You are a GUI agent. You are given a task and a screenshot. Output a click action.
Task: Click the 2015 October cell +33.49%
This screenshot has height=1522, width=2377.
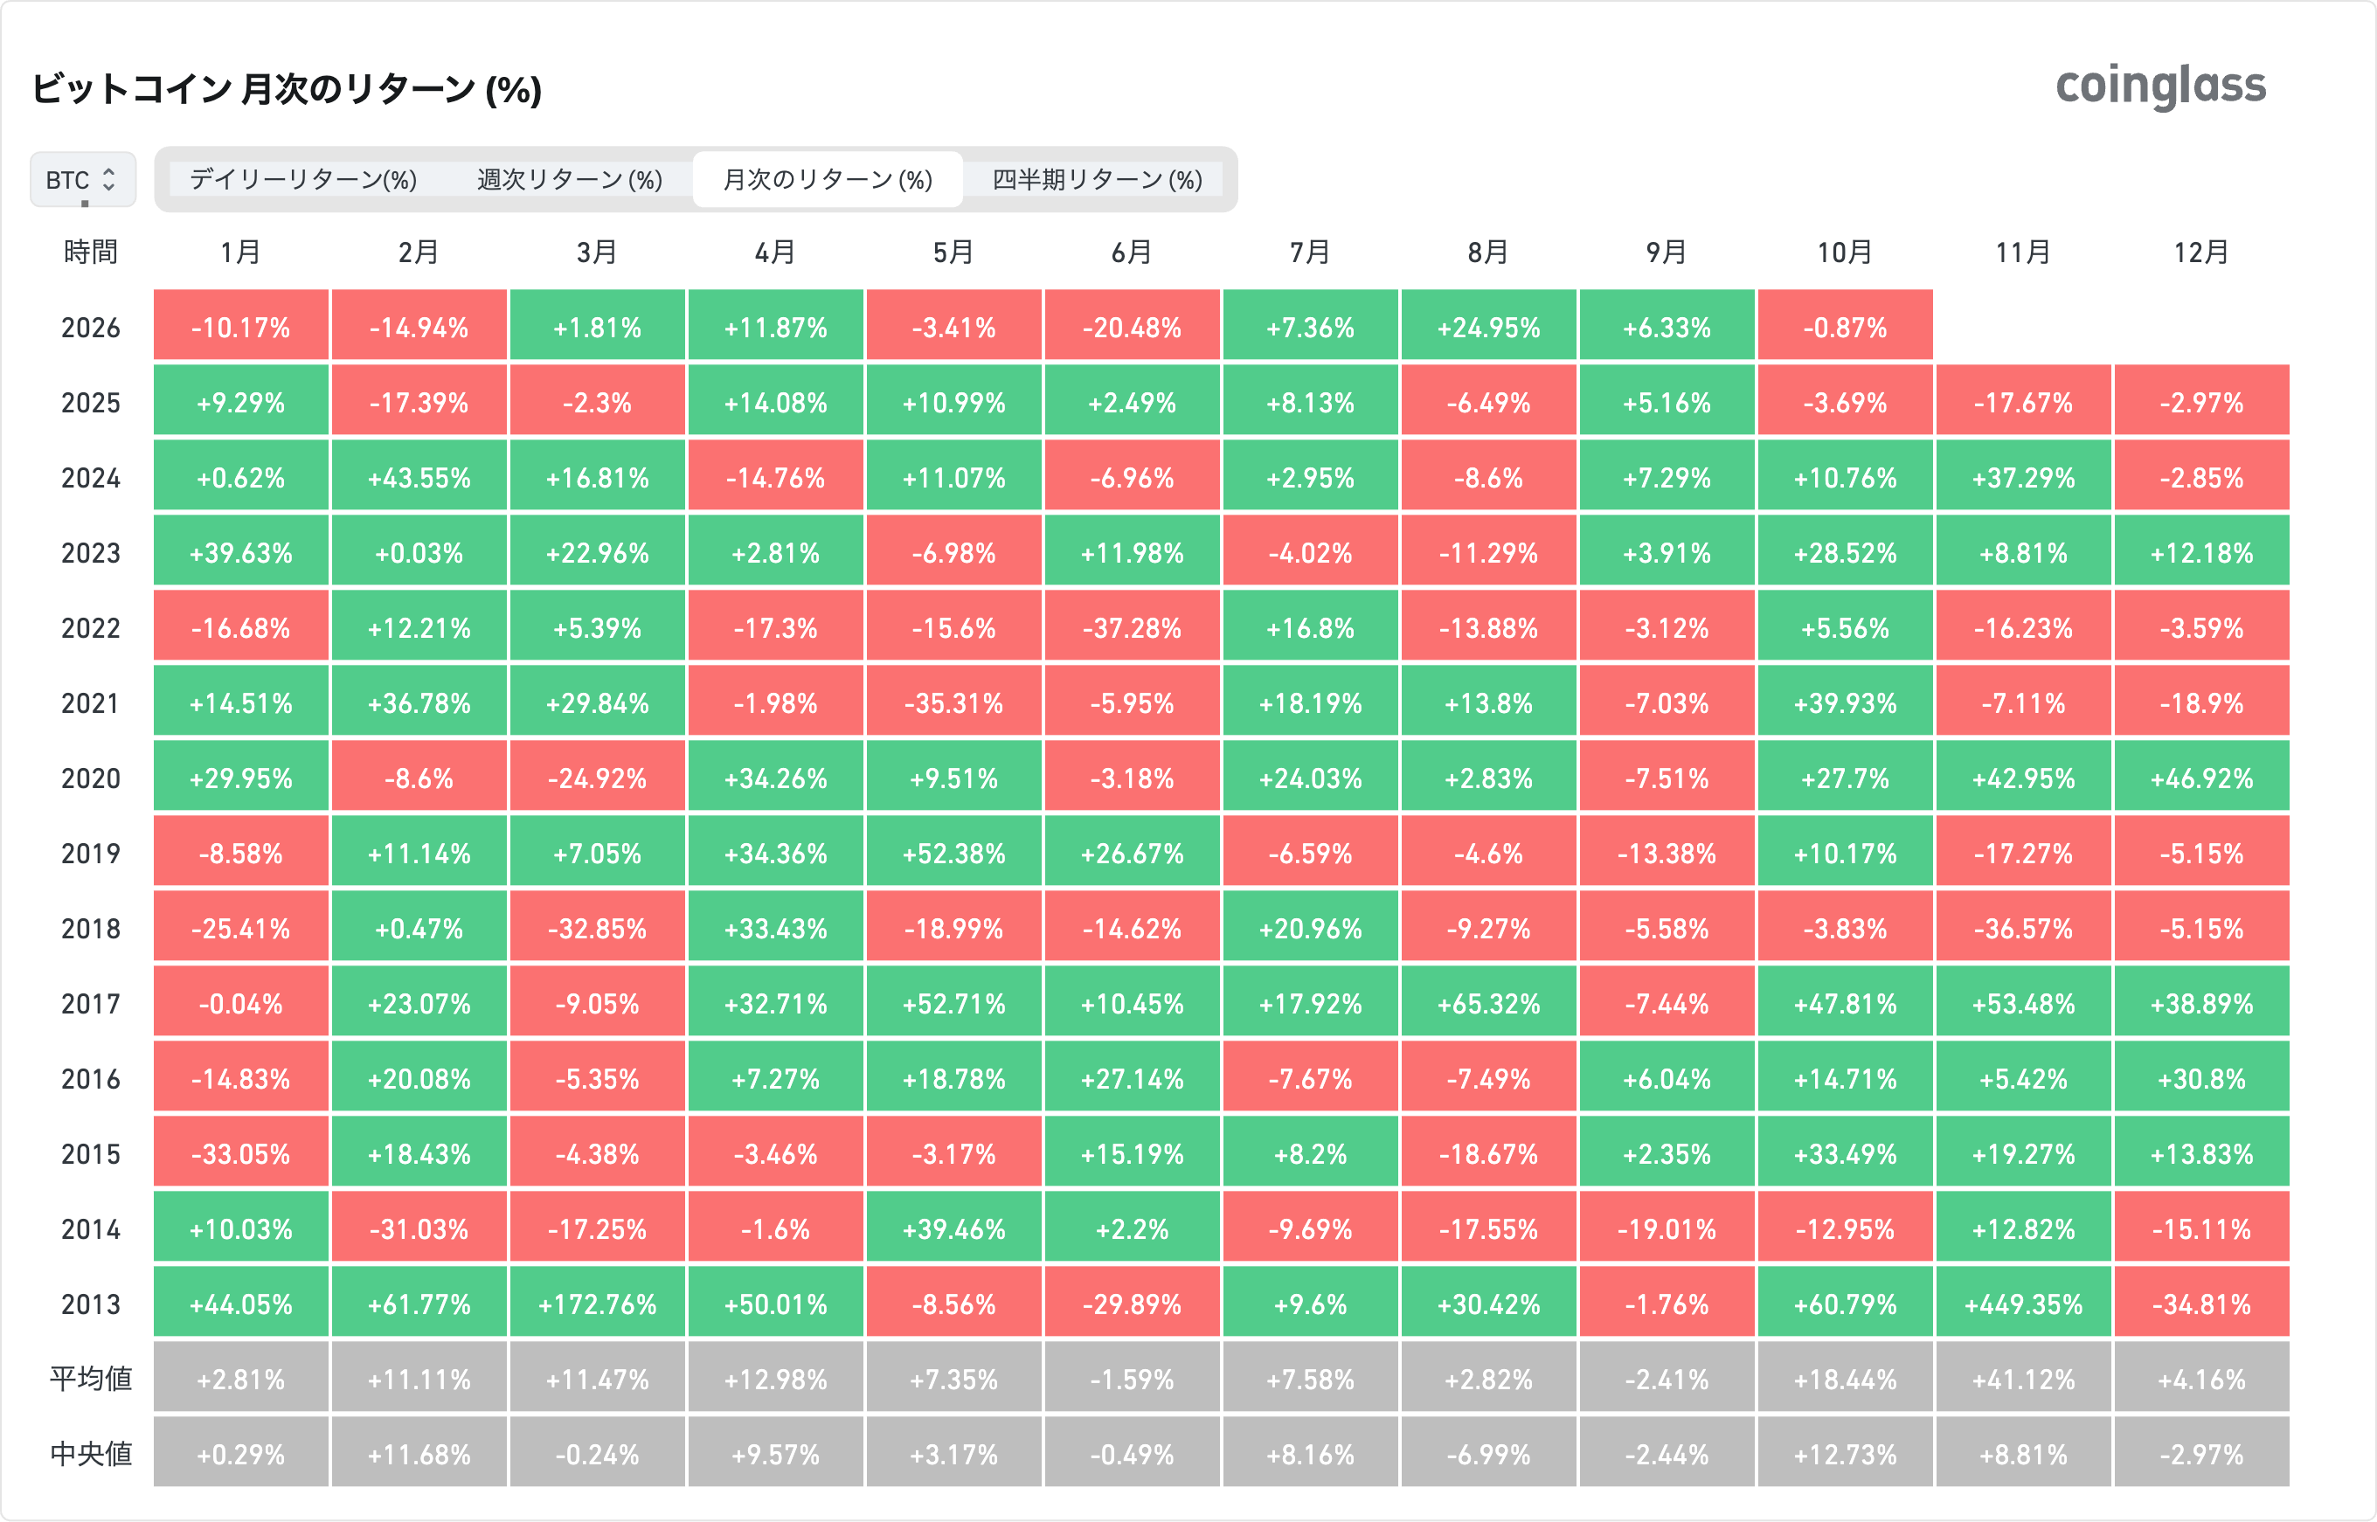point(1846,1152)
